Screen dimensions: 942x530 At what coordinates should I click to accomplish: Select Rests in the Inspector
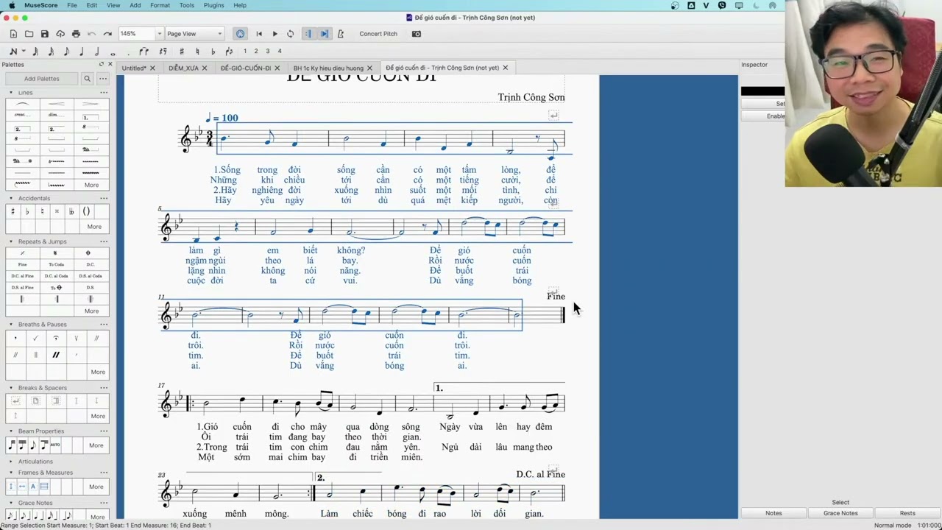[907, 513]
